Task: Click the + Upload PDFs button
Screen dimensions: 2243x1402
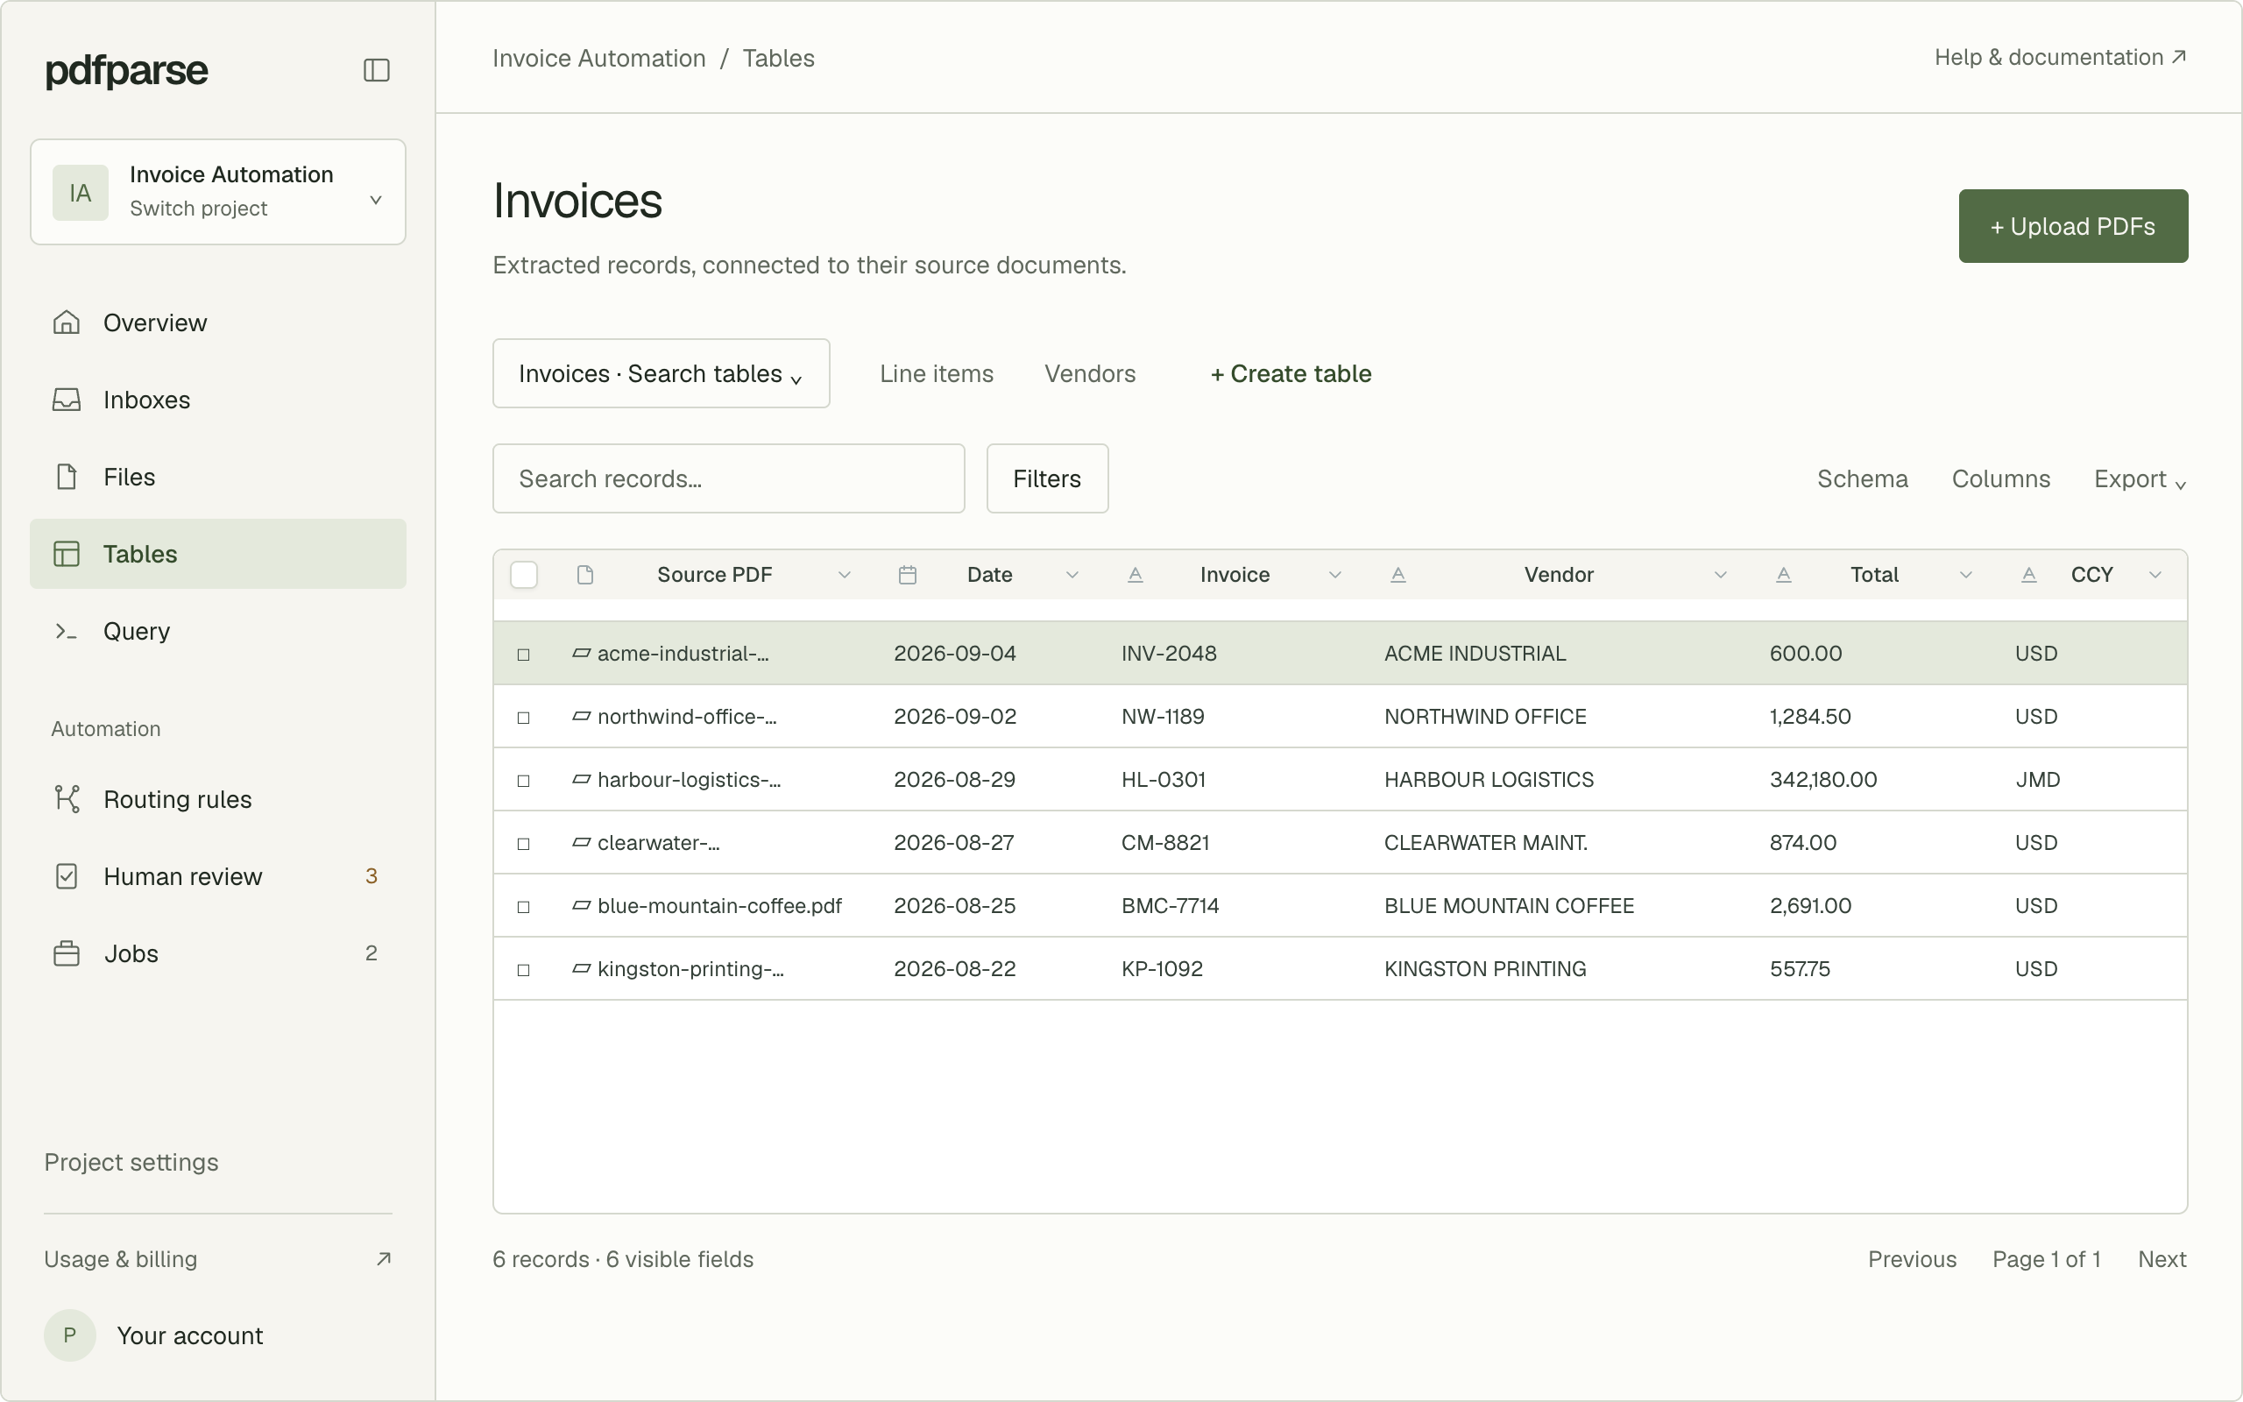Action: coord(2073,226)
